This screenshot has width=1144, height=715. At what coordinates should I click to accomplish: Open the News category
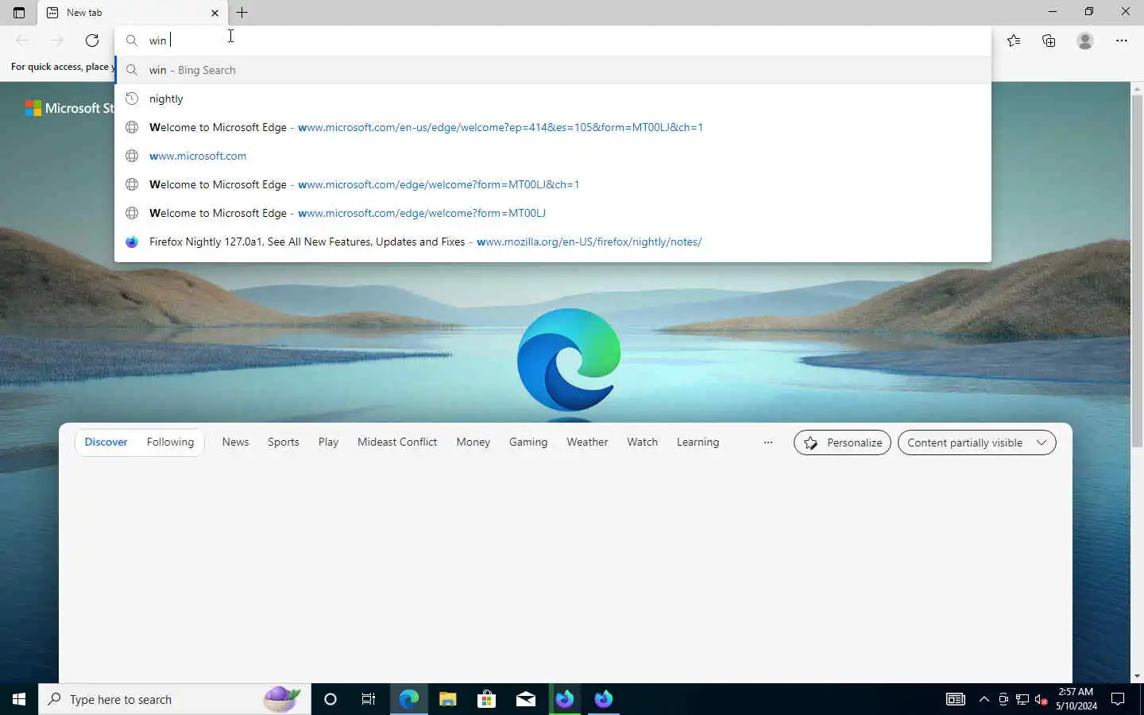tap(235, 443)
